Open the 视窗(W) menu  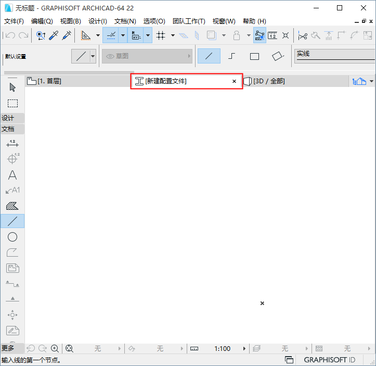(224, 21)
